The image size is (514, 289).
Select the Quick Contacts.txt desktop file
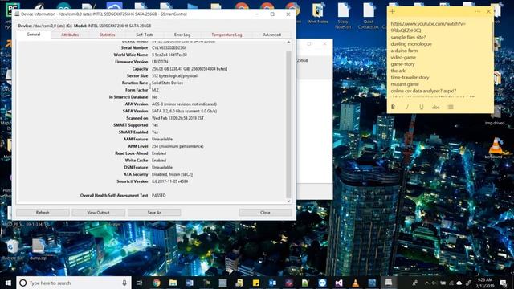click(369, 16)
